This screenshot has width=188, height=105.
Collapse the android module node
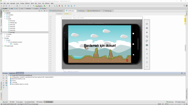tap(3, 13)
